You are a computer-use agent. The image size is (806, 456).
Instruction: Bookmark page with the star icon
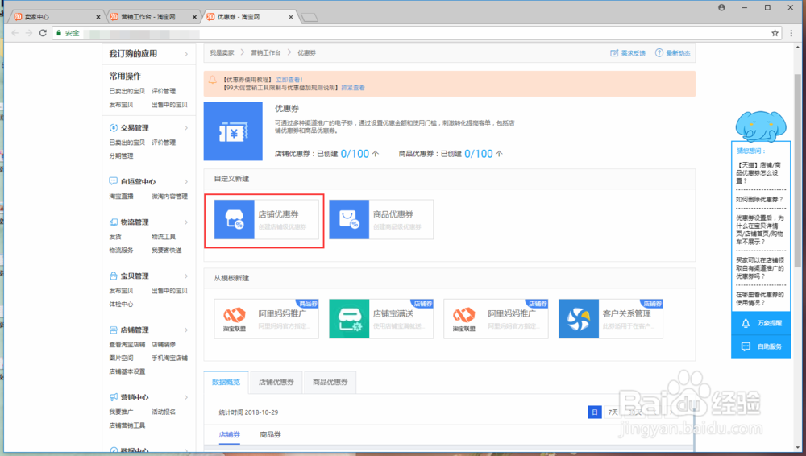(x=775, y=33)
